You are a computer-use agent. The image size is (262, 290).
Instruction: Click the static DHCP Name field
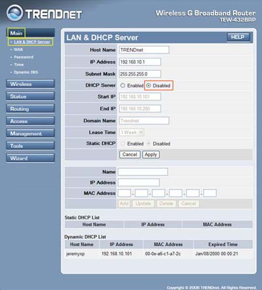tap(143, 172)
